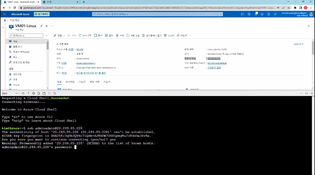Open CLI/PS from the toolbar
315x175 pixels.
coord(169,36)
